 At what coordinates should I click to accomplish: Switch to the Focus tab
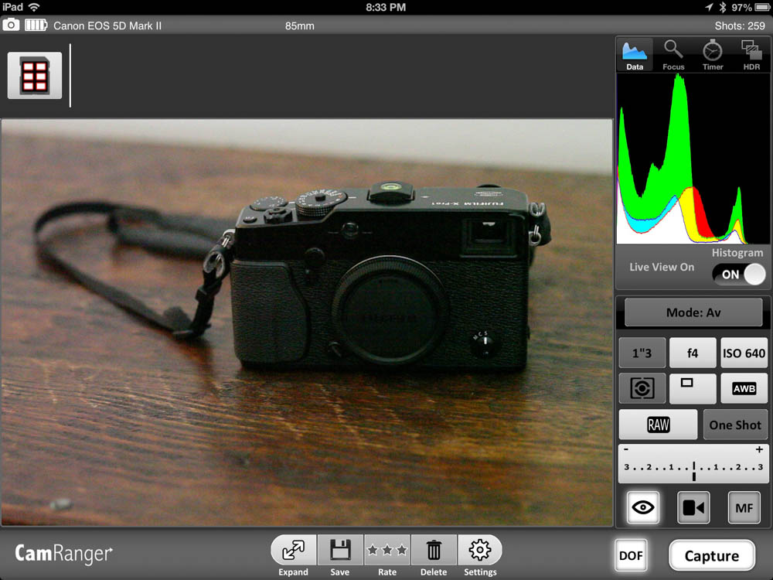(673, 55)
